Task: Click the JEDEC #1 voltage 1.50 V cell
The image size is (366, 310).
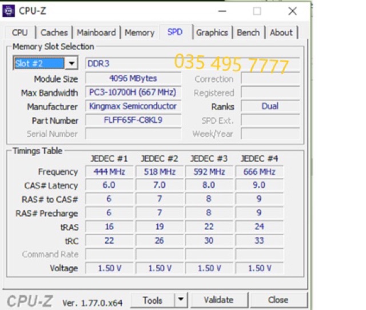Action: pyautogui.click(x=109, y=268)
